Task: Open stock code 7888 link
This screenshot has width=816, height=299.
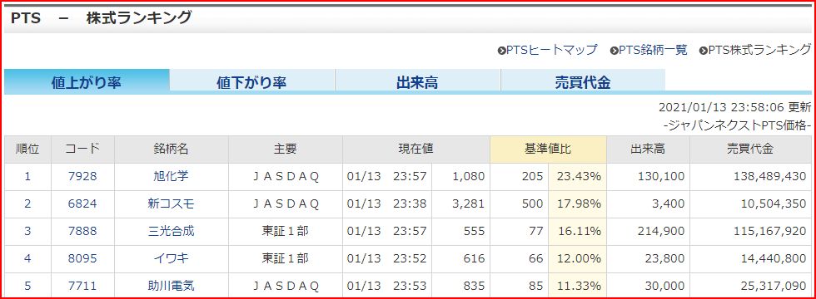Action: [x=82, y=232]
